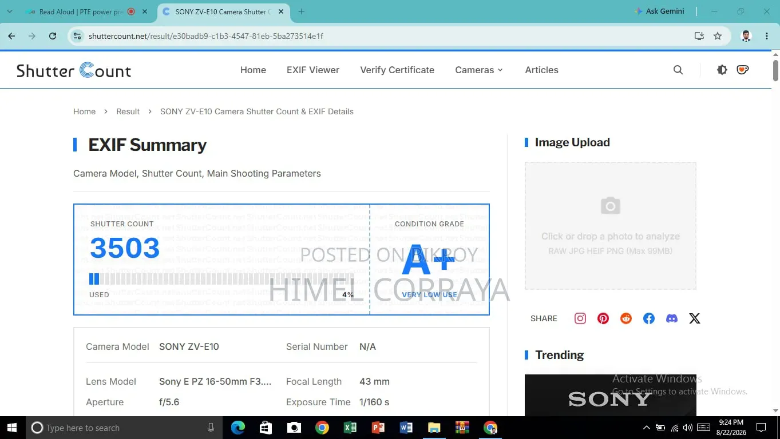This screenshot has width=780, height=439.
Task: Toggle dark mode with the theme icon
Action: point(722,70)
